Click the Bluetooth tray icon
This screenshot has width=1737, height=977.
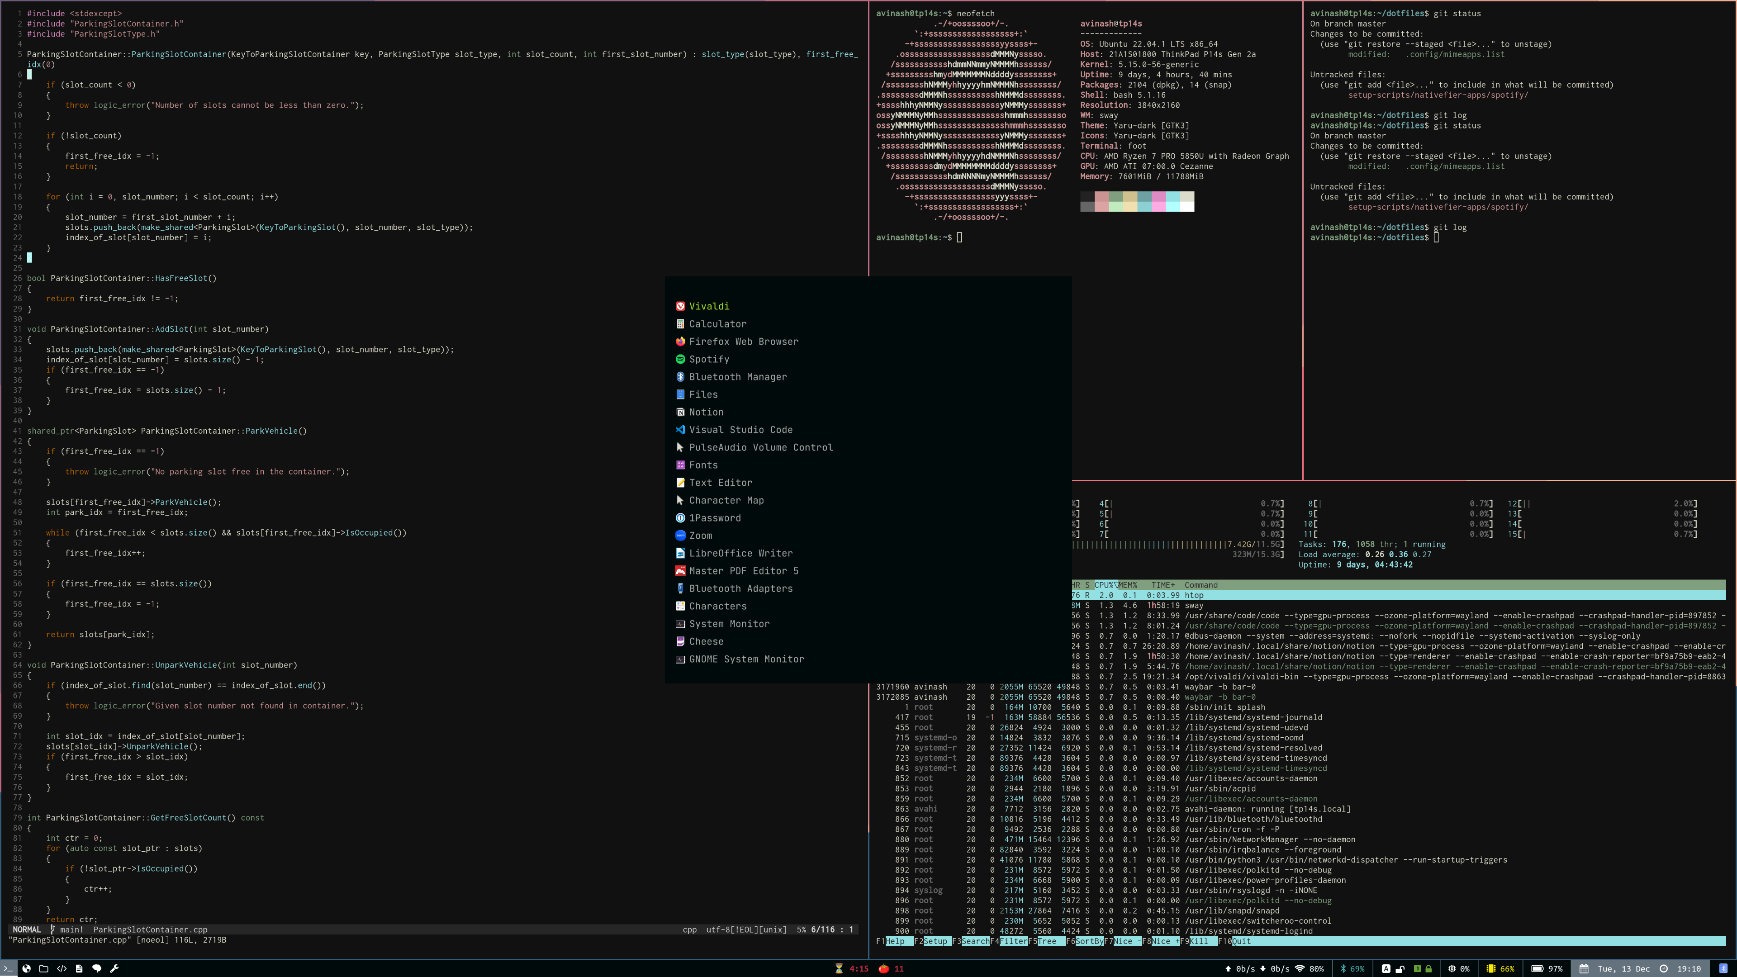pyautogui.click(x=1723, y=968)
